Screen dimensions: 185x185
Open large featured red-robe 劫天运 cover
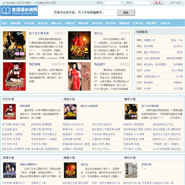(x=80, y=45)
